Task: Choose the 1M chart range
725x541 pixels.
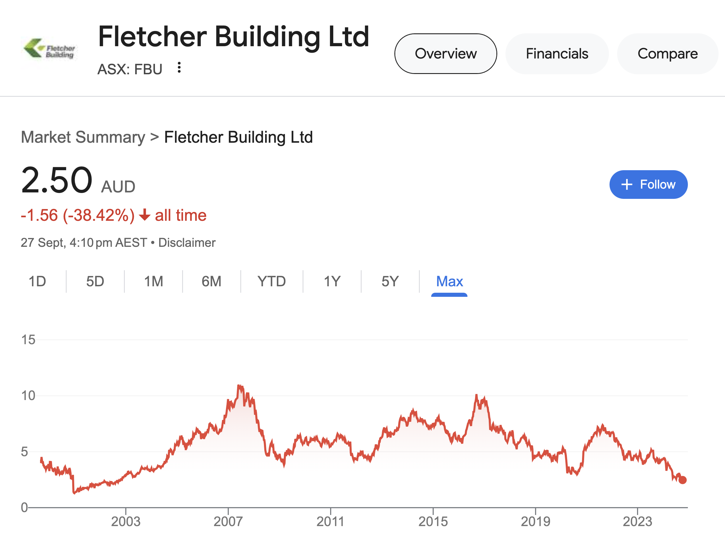Action: 153,282
